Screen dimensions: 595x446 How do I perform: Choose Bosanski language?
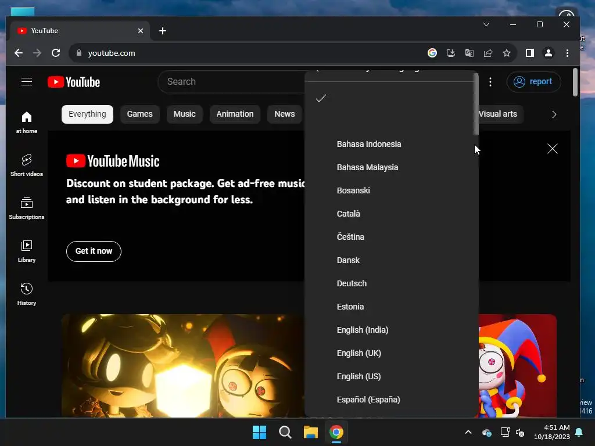[389, 190]
